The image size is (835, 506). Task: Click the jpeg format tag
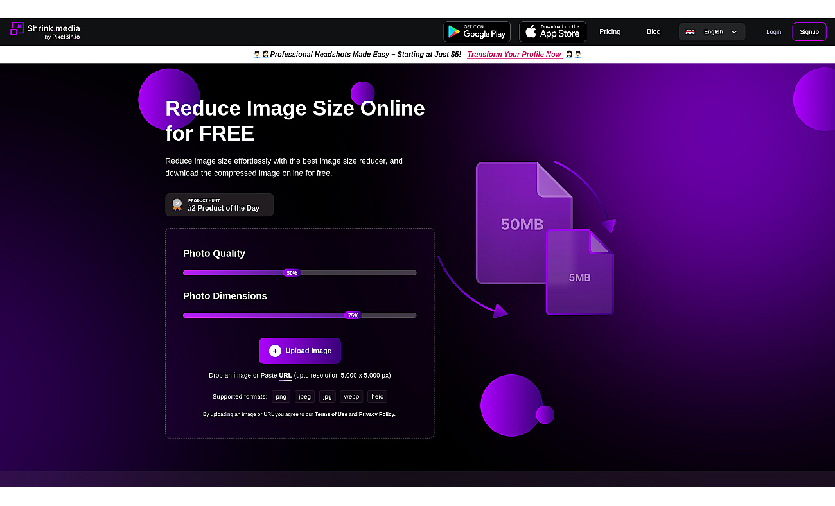click(x=304, y=396)
